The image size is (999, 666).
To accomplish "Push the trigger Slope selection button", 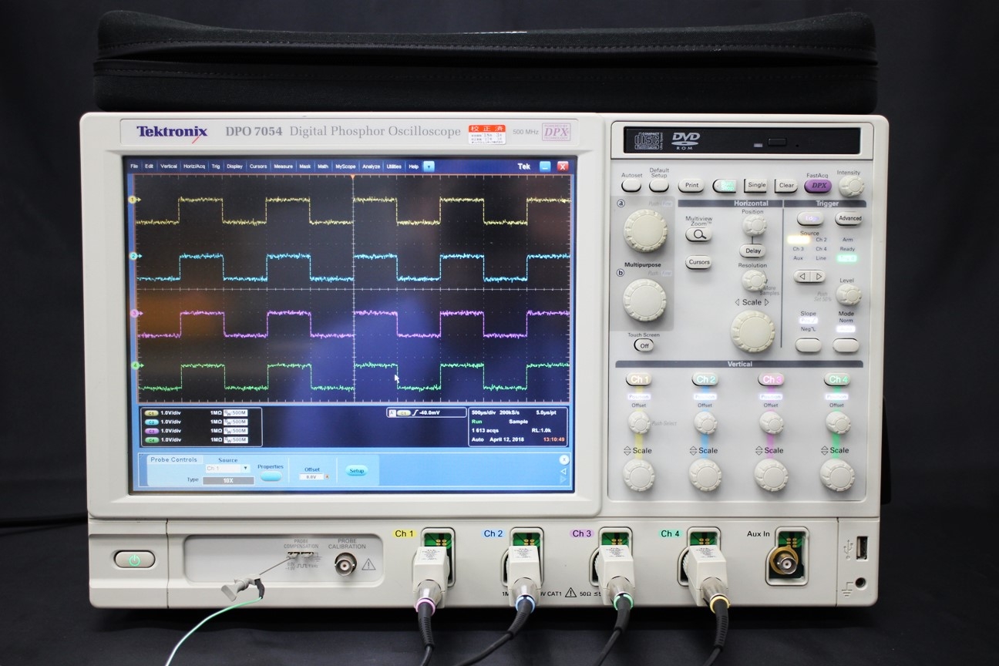I will [x=808, y=345].
